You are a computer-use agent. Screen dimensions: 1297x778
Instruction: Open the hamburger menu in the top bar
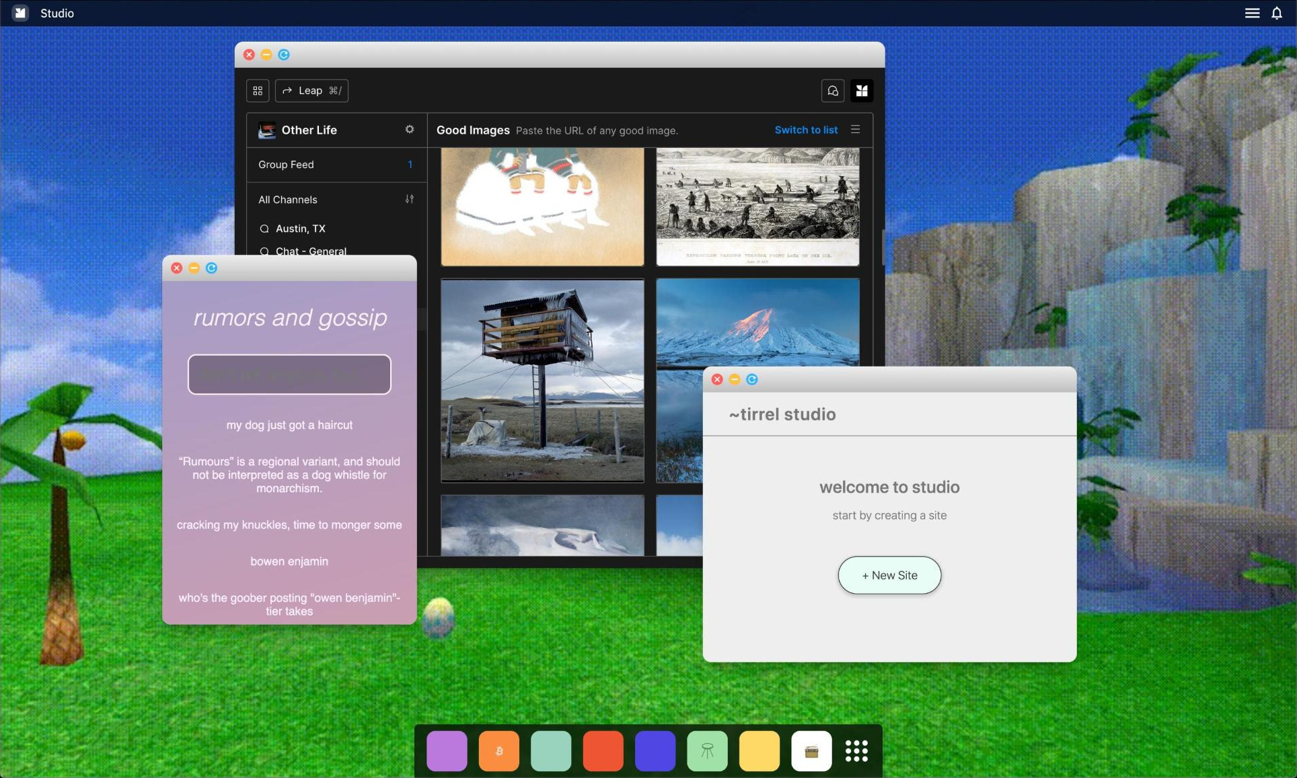coord(1252,13)
